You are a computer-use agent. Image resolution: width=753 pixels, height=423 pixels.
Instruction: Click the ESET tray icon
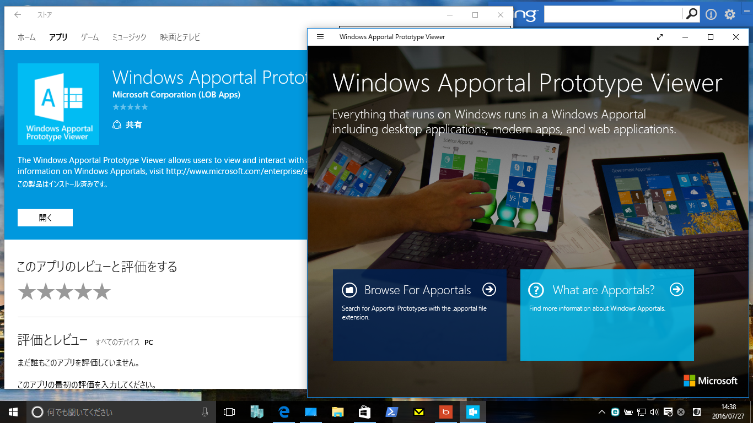pyautogui.click(x=615, y=412)
